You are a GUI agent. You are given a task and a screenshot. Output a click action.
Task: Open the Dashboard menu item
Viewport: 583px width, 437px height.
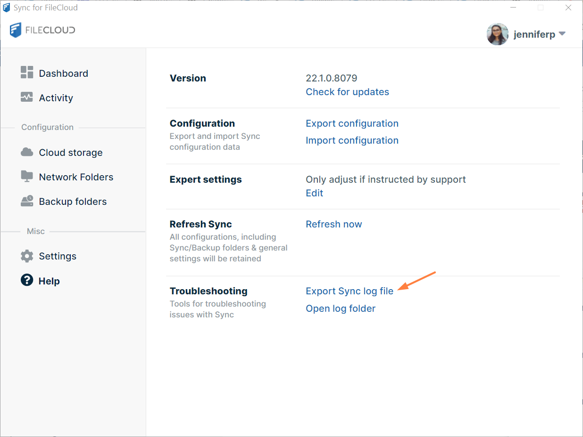(x=63, y=73)
